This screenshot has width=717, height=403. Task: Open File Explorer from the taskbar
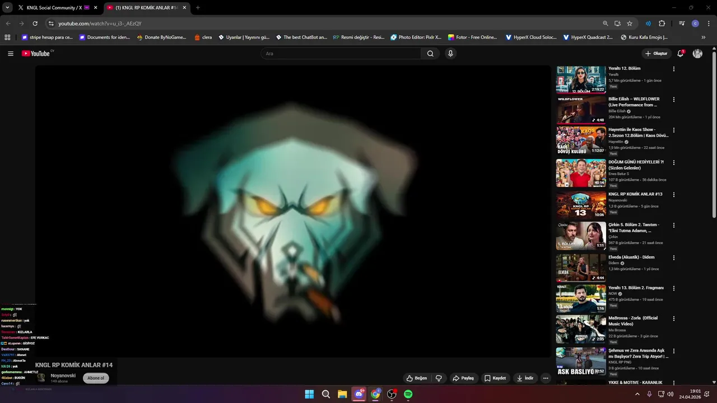pyautogui.click(x=342, y=394)
